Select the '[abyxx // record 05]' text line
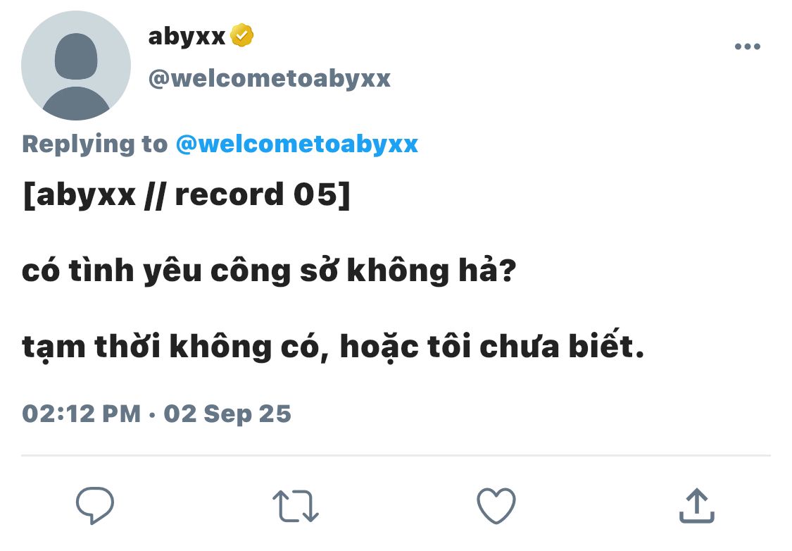 pos(186,195)
